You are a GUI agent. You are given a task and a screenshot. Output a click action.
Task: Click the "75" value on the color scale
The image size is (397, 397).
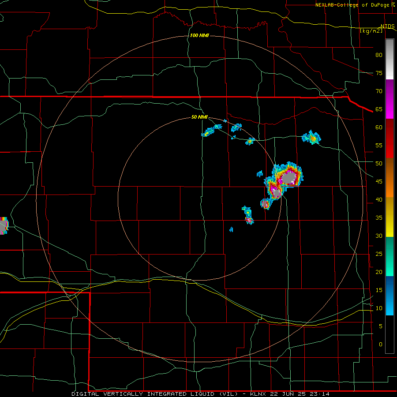click(x=379, y=73)
